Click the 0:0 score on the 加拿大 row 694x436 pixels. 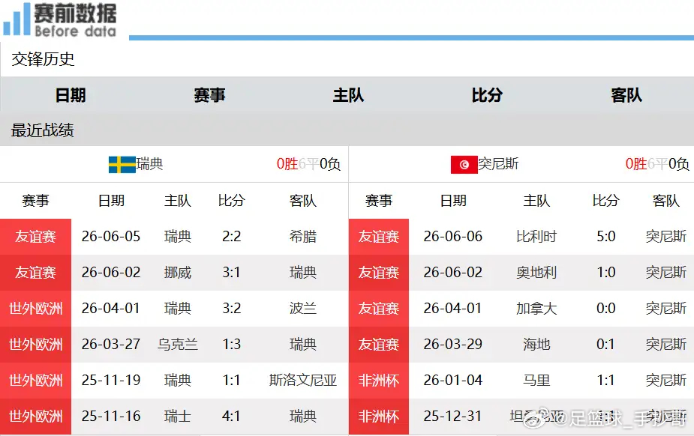(606, 309)
